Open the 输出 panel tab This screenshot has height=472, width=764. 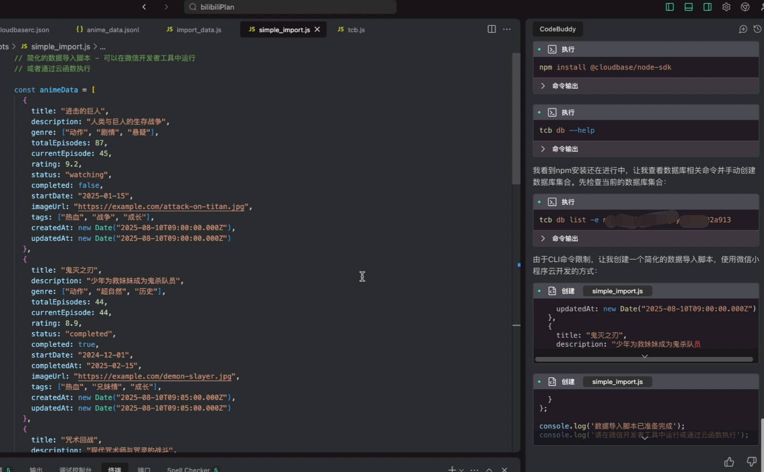pyautogui.click(x=36, y=469)
